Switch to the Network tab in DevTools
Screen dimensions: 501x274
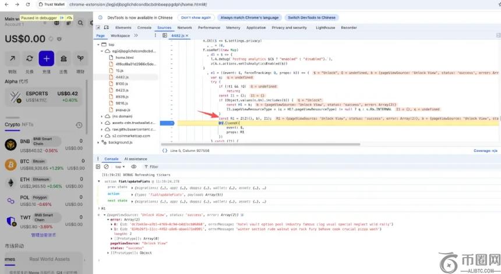pos(184,27)
